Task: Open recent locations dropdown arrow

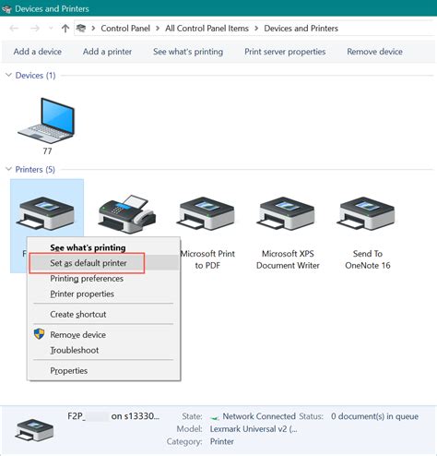Action: [x=51, y=29]
